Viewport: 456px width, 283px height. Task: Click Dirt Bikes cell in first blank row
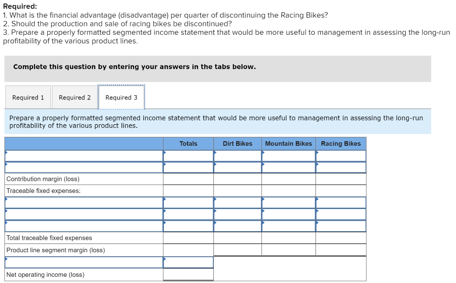(237, 156)
